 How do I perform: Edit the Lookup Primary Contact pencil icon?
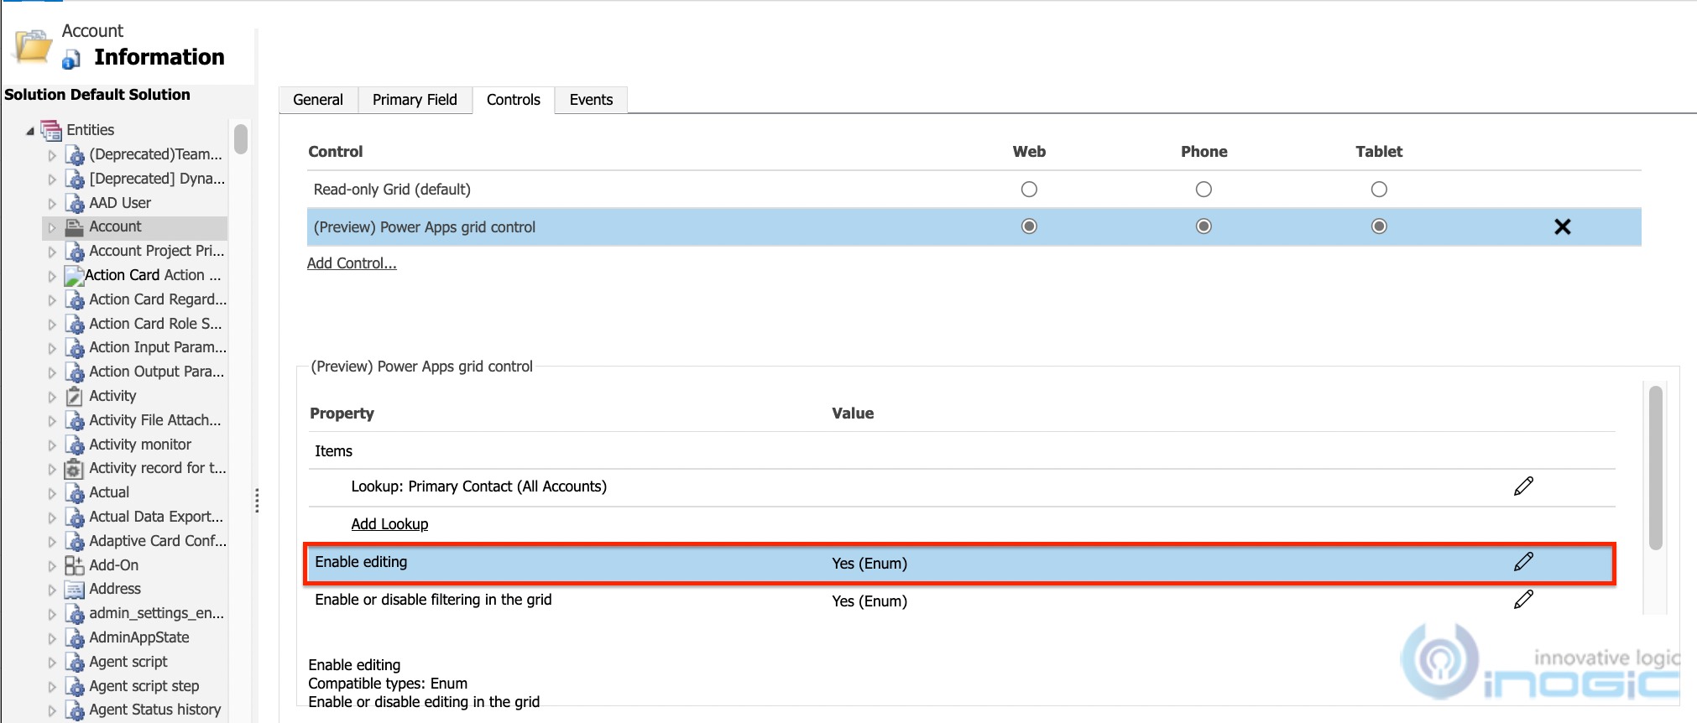[x=1523, y=486]
